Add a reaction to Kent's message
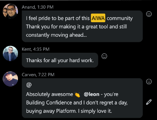This screenshot has width=157, height=120. [104, 56]
